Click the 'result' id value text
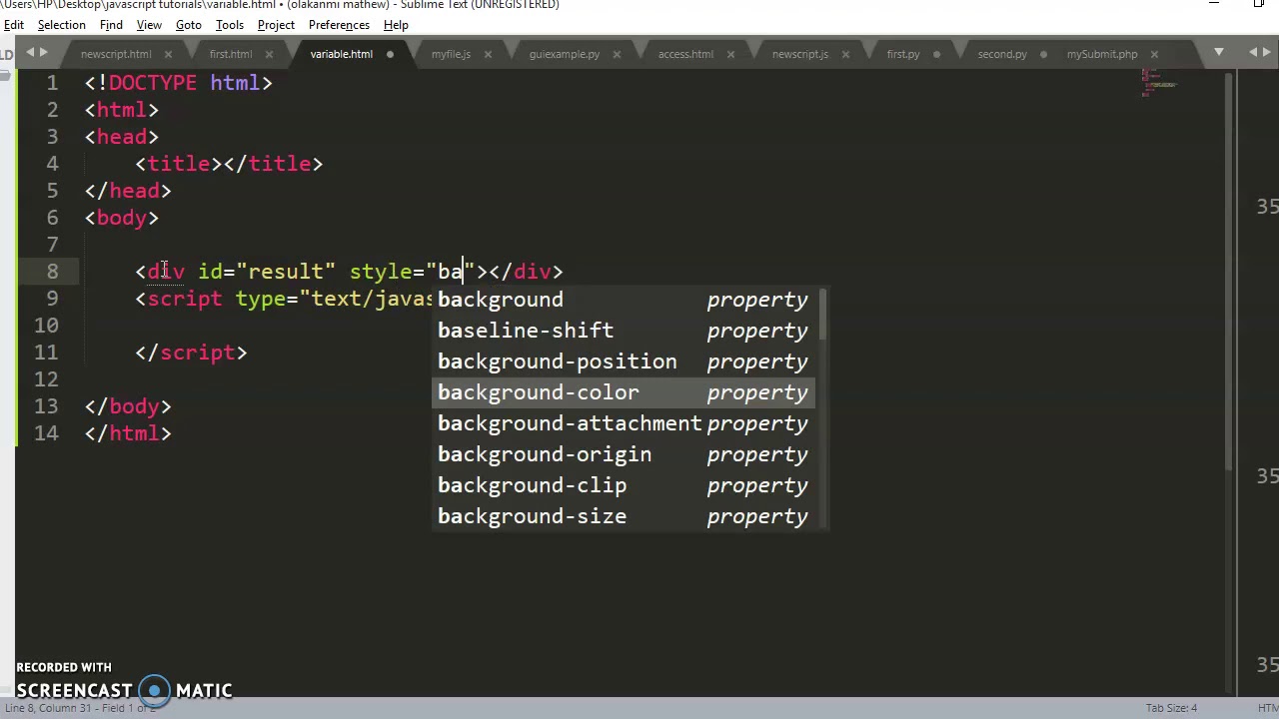The image size is (1279, 719). [286, 272]
